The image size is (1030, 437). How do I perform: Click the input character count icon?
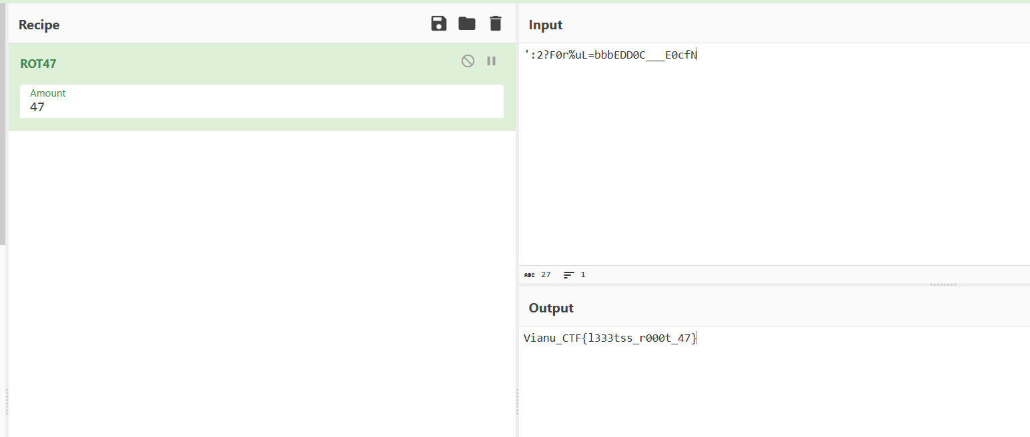click(530, 274)
